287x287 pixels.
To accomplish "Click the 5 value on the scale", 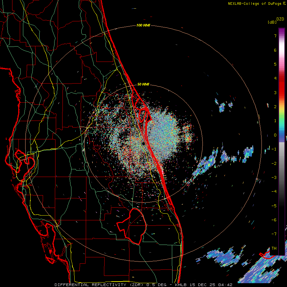I will point(275,64).
